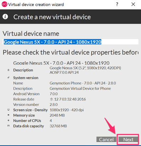Image resolution: width=141 pixels, height=146 pixels.
Task: Click the 'Version number' label
Action: [26, 104]
